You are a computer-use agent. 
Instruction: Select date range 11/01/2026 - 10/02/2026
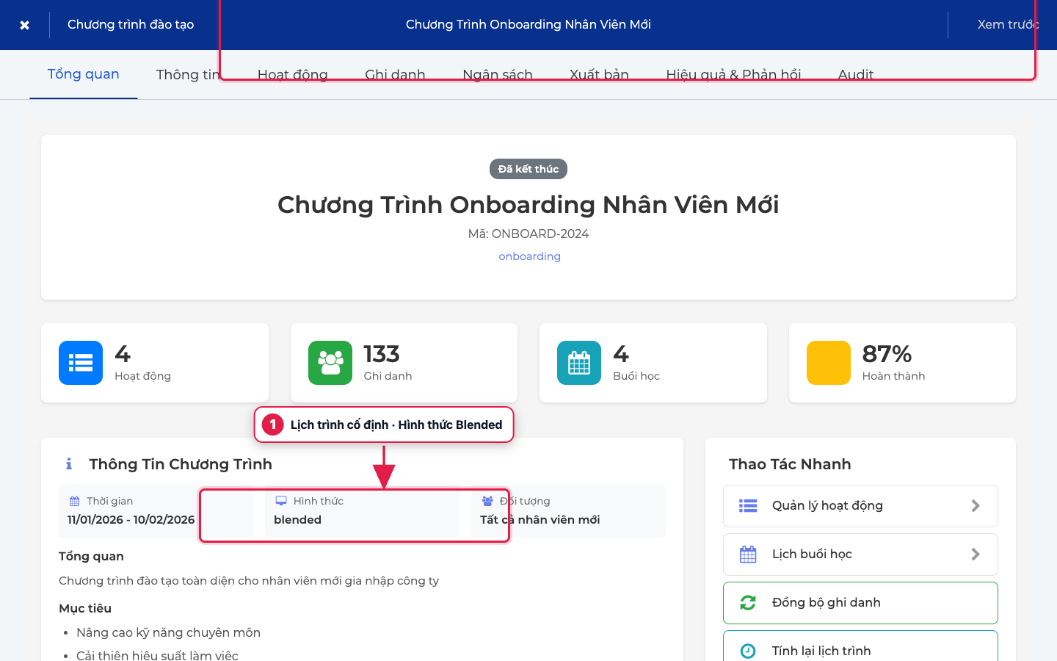coord(131,519)
